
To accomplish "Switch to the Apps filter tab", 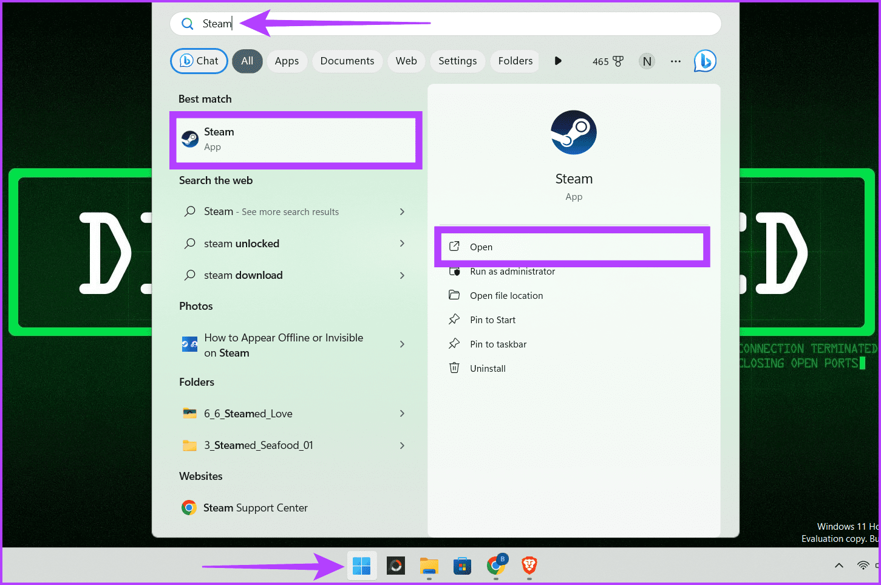I will pyautogui.click(x=287, y=61).
